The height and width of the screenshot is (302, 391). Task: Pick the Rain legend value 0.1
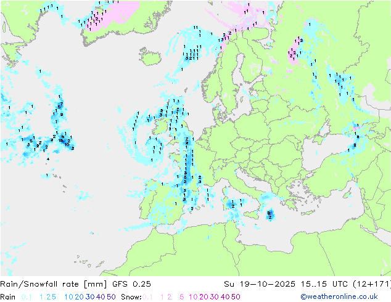tap(27, 297)
